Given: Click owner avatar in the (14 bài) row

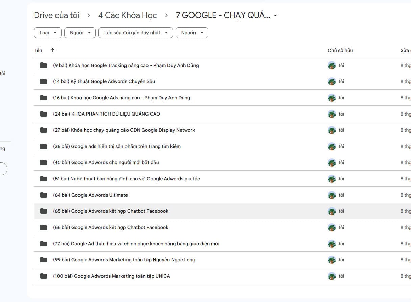Looking at the screenshot, I should 332,81.
